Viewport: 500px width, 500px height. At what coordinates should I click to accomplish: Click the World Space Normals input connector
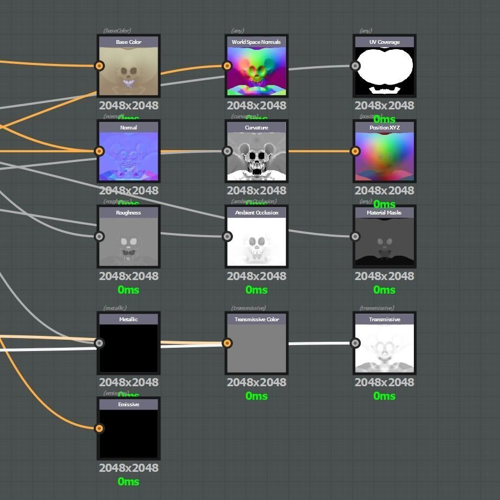227,66
